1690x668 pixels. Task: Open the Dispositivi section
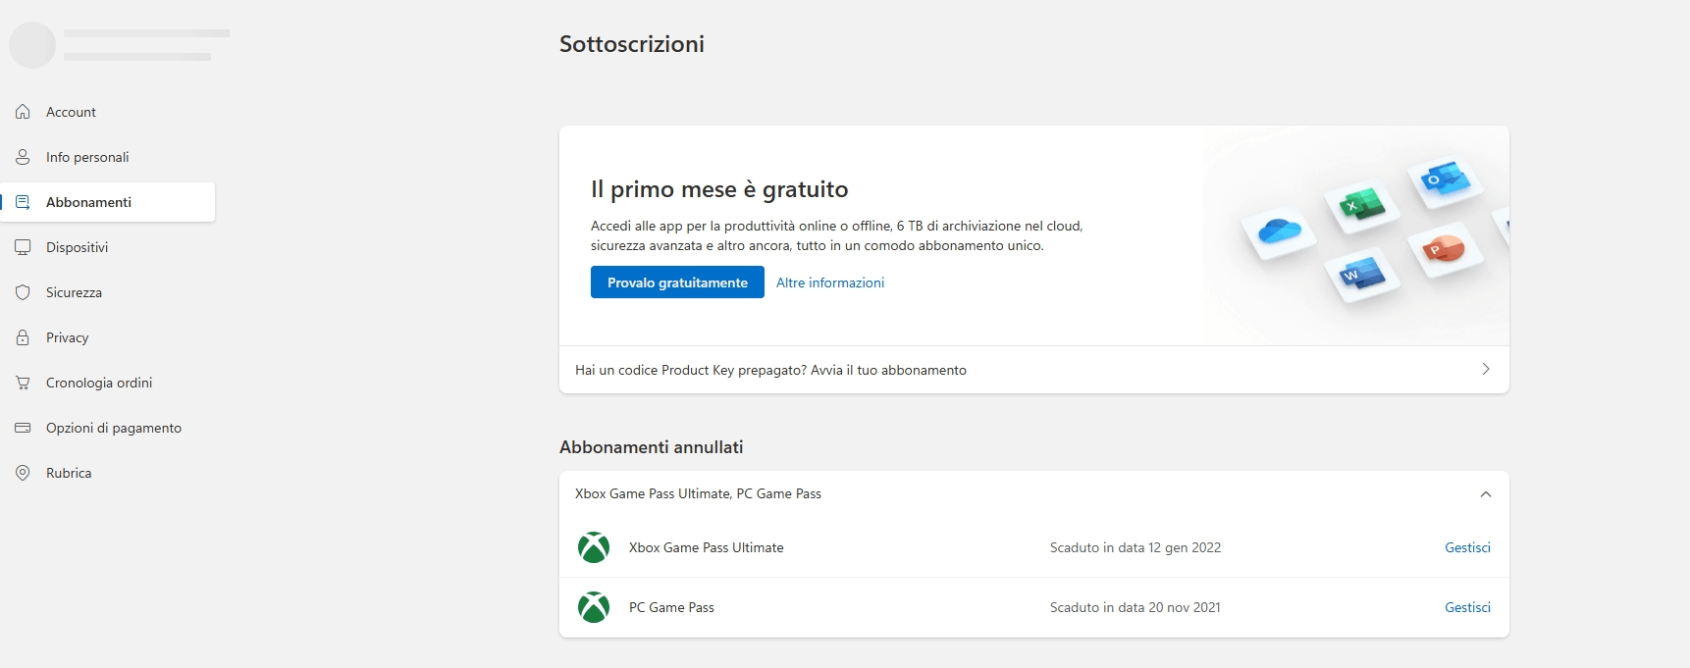pyautogui.click(x=108, y=247)
